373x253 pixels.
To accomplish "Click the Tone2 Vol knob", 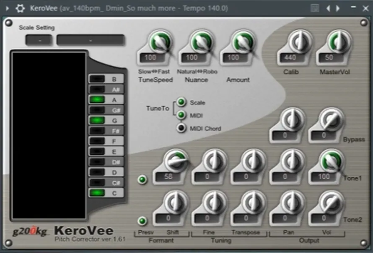I will pos(332,203).
